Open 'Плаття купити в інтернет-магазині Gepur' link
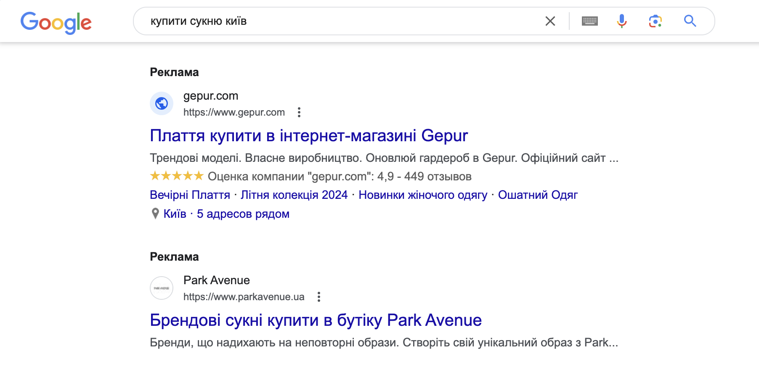759x375 pixels. click(309, 136)
